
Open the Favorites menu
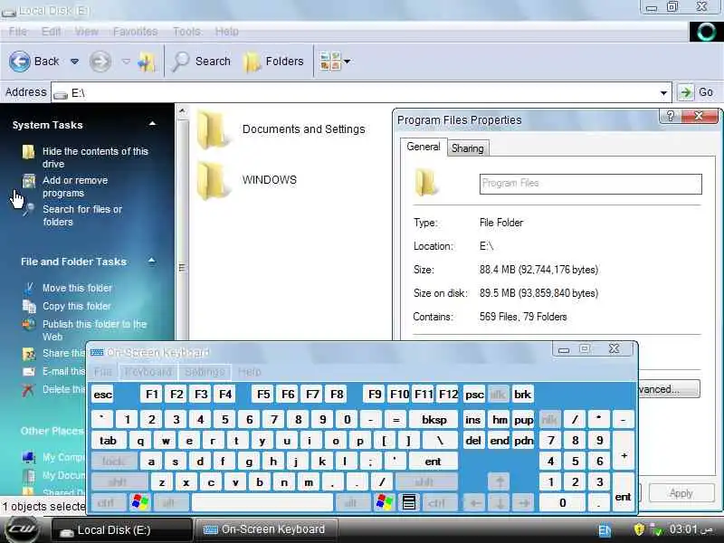135,32
